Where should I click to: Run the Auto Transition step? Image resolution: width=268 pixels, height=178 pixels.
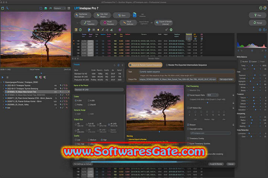click(x=89, y=23)
